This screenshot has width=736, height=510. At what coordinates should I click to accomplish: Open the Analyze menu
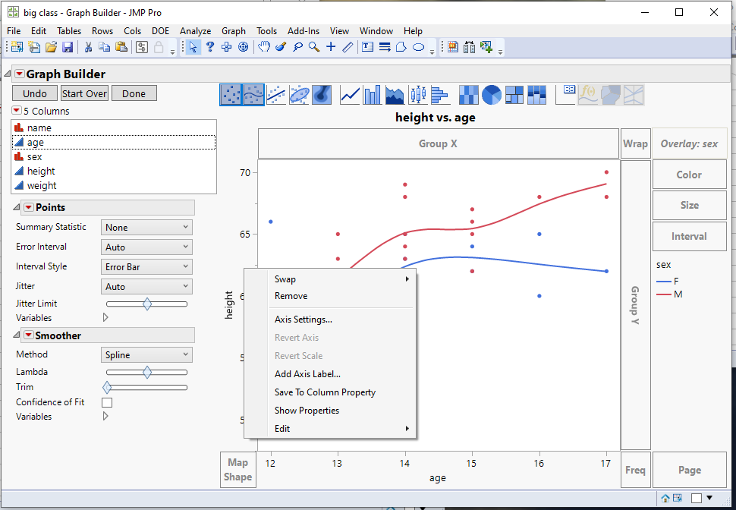[195, 31]
